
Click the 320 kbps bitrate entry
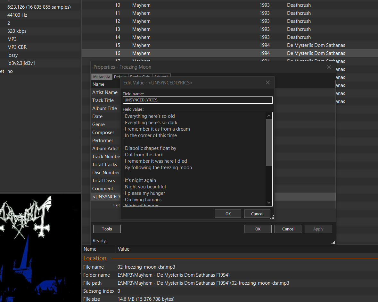(17, 31)
